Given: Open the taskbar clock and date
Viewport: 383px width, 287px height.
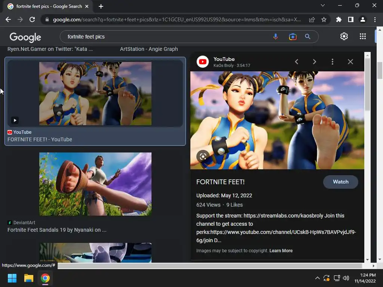Looking at the screenshot, I should tap(365, 278).
